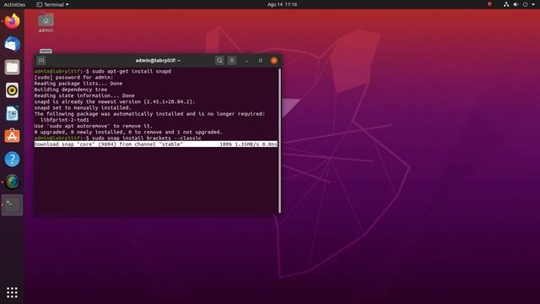
Task: Click the line 'sudo apt-get install snapd'
Action: (132, 71)
